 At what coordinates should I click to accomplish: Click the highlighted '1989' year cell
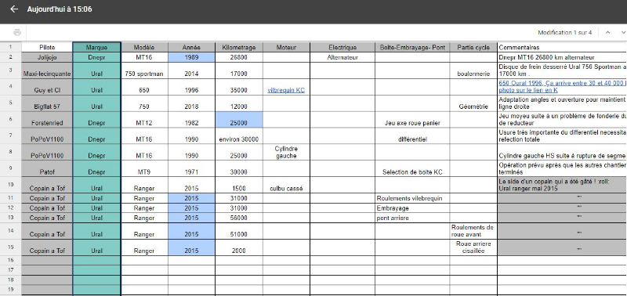(191, 57)
